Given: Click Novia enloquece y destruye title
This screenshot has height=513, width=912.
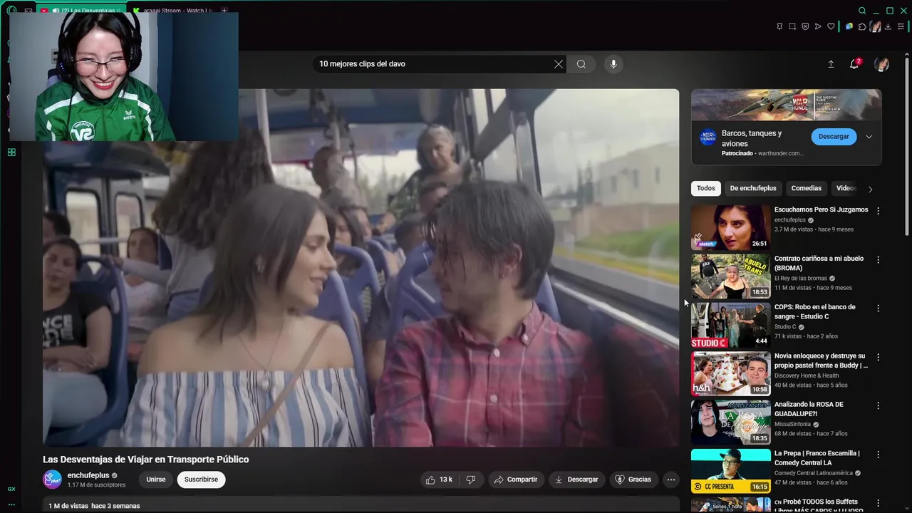Looking at the screenshot, I should [822, 361].
